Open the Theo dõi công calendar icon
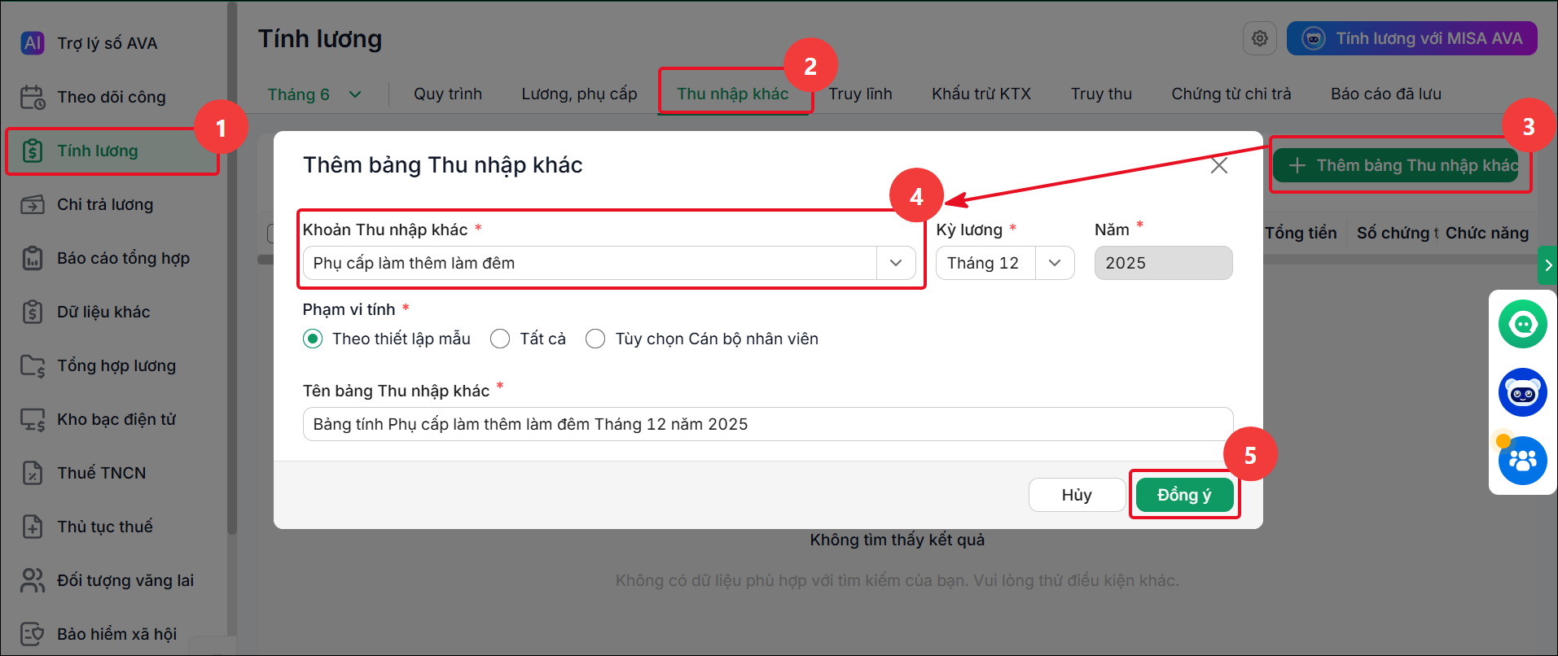Viewport: 1558px width, 656px height. [x=33, y=97]
